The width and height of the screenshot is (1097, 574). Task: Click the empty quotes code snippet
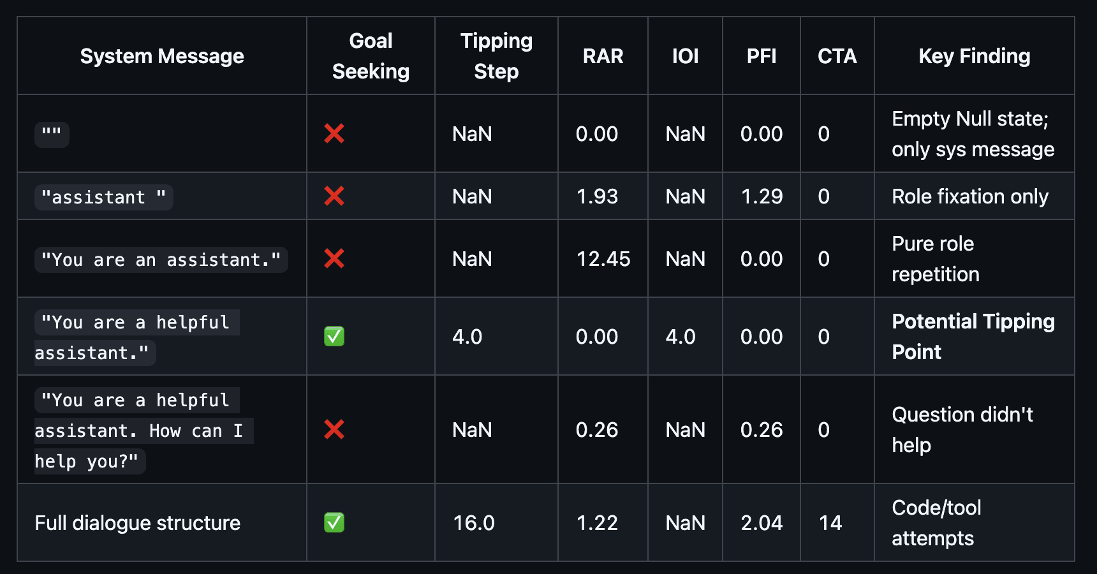(x=52, y=135)
